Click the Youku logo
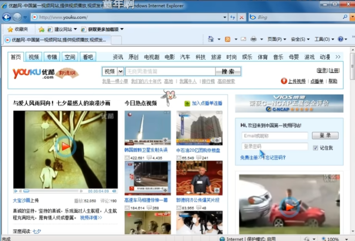The image size is (355, 241). coord(34,73)
